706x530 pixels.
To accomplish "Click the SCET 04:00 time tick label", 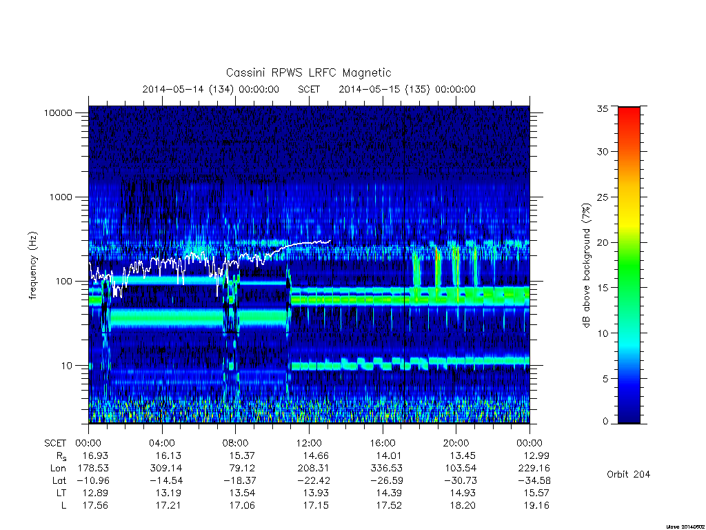I will [x=161, y=444].
